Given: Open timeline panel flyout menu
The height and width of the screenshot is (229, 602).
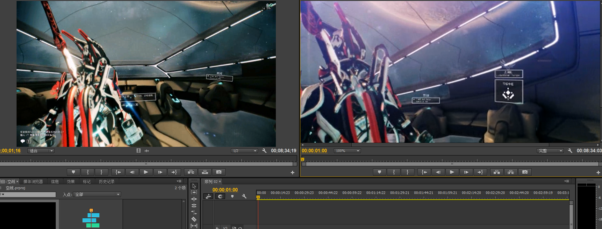Looking at the screenshot, I should coord(567,181).
